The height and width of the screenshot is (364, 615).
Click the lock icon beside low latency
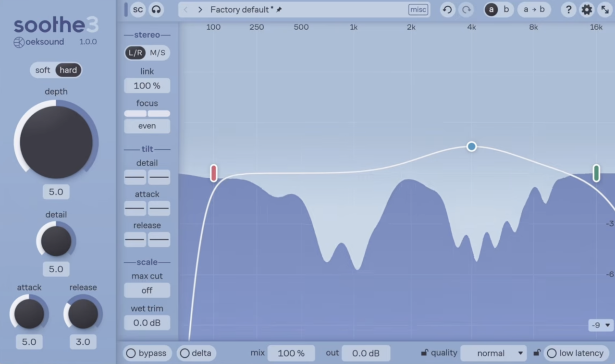pos(537,353)
